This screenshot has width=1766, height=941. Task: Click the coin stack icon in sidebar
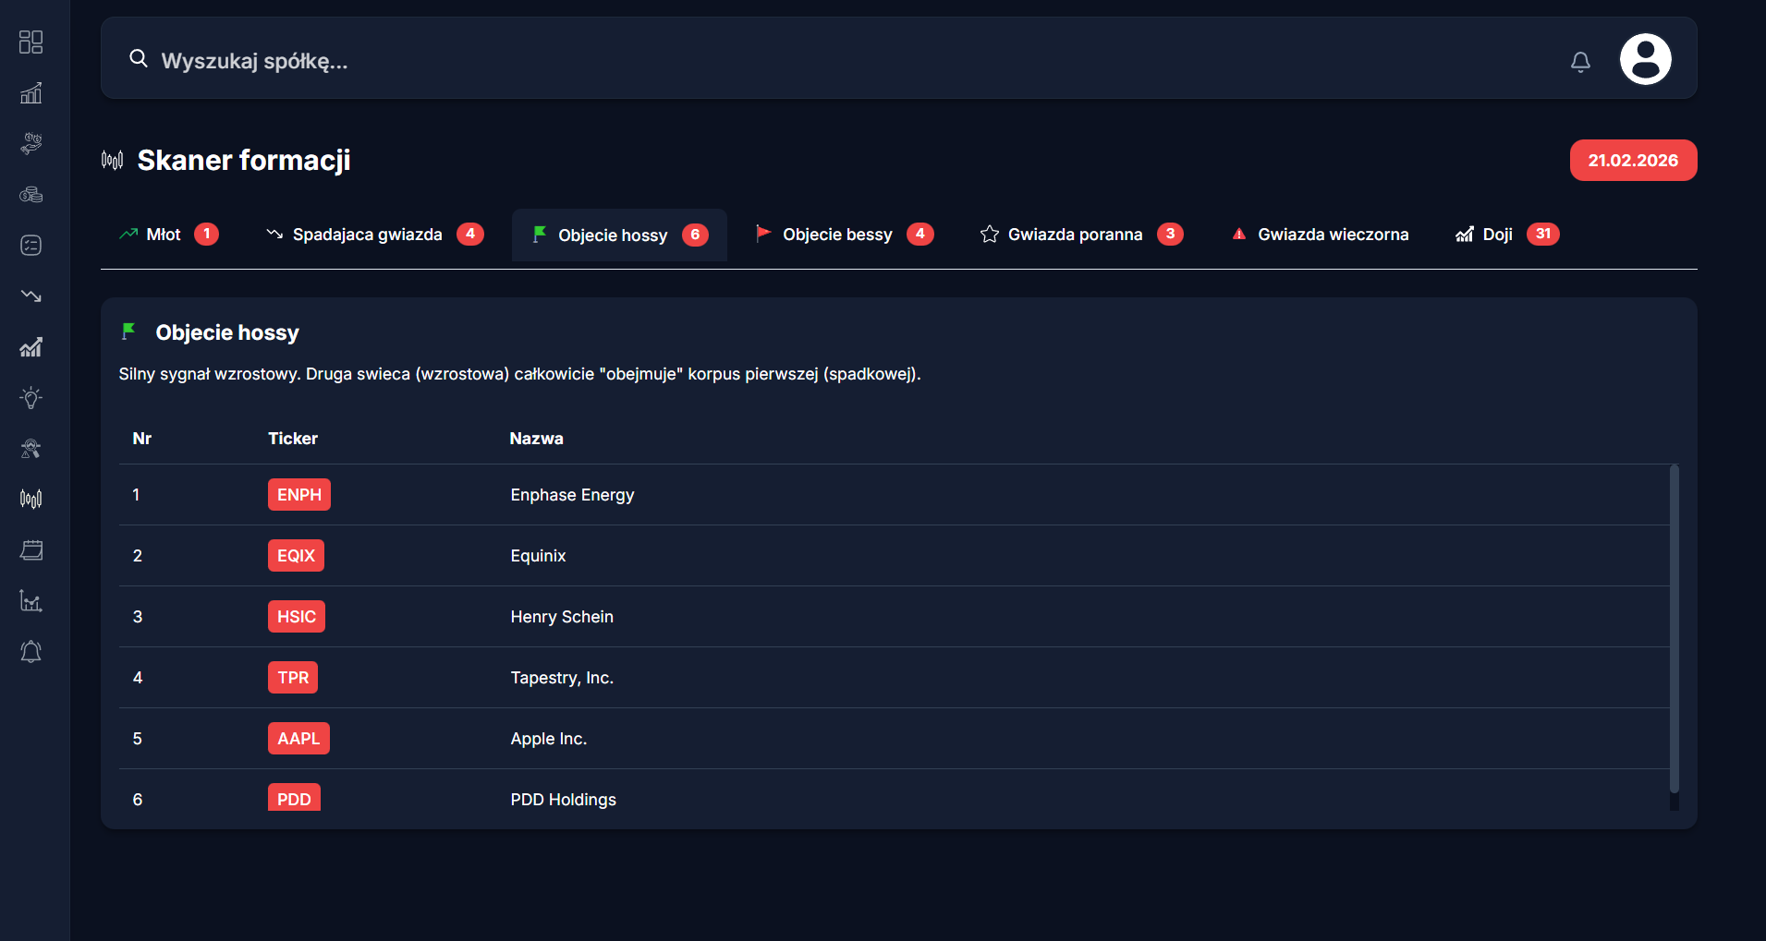(30, 195)
